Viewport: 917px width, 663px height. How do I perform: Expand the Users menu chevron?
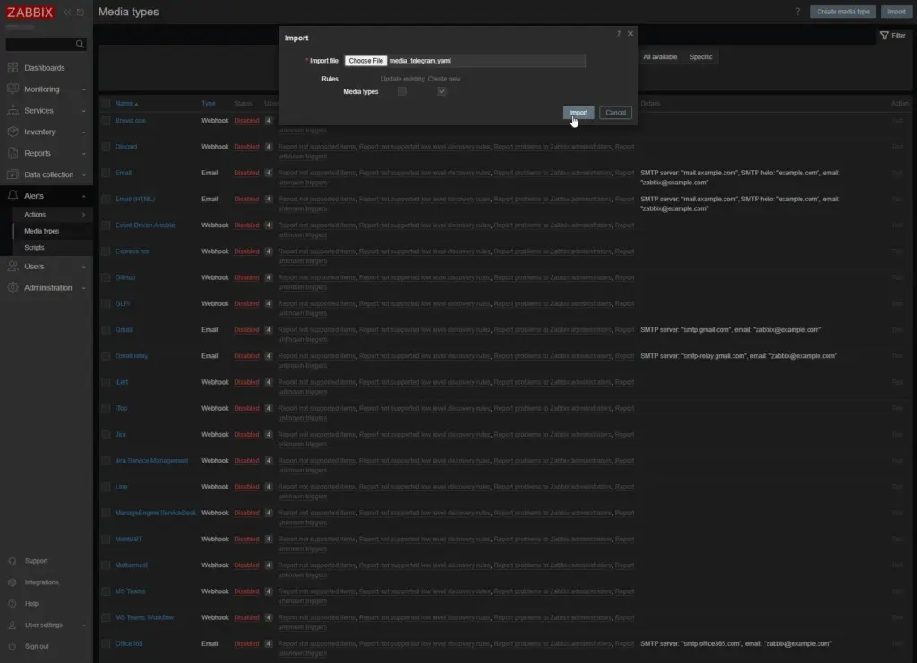click(83, 267)
